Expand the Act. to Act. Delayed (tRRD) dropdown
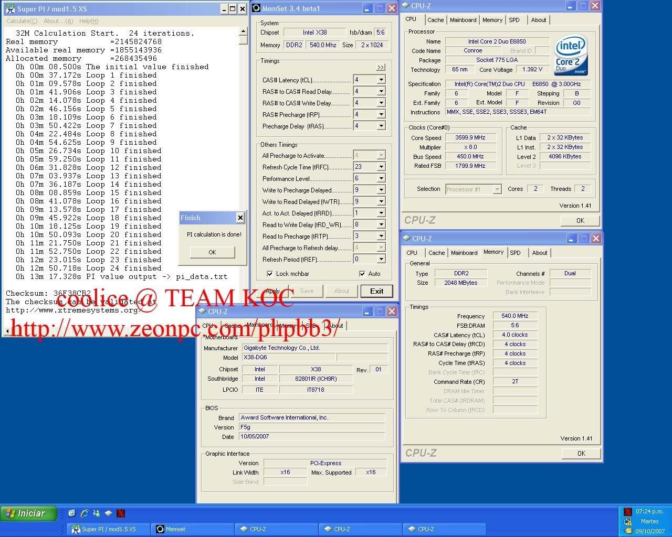 (x=381, y=213)
